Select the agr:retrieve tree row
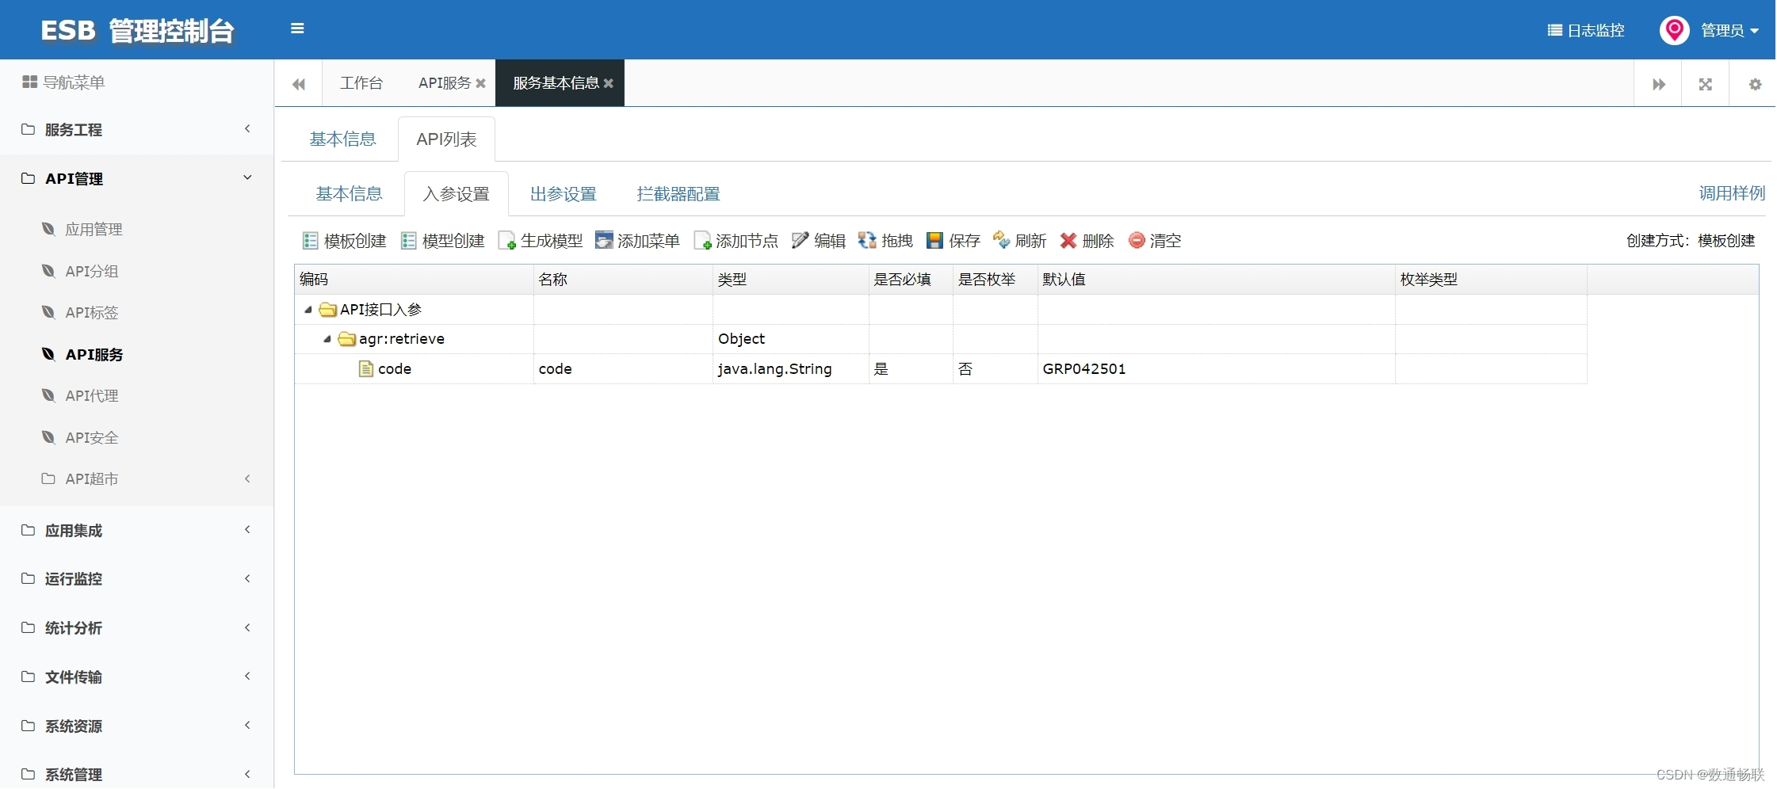This screenshot has height=789, width=1777. (x=941, y=339)
